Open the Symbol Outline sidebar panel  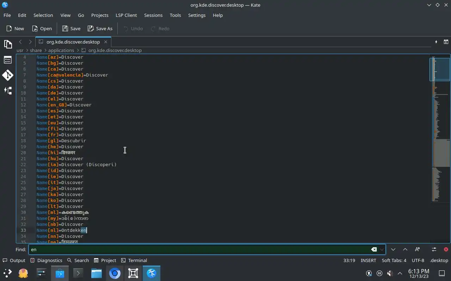click(x=8, y=60)
